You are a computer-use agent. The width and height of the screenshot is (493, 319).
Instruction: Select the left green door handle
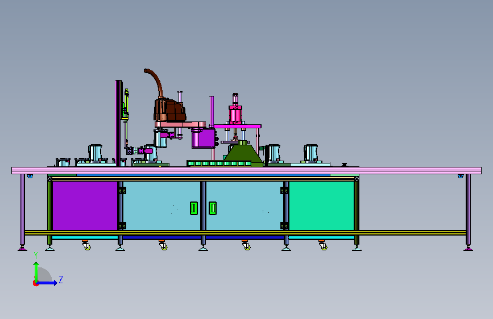pyautogui.click(x=194, y=208)
